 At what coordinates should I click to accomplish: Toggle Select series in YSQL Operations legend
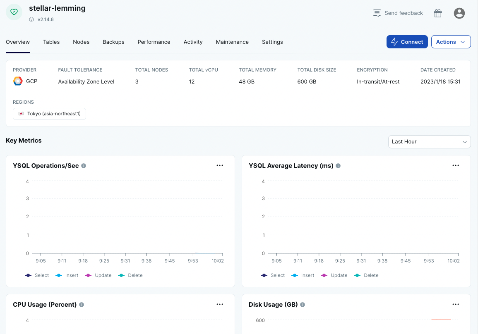click(37, 275)
